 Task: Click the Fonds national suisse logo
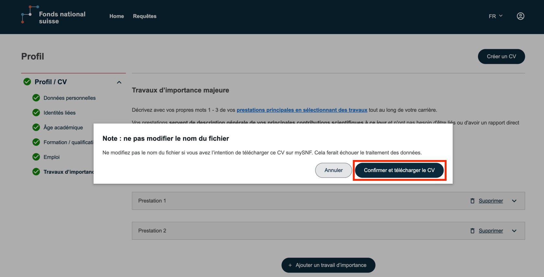click(x=53, y=16)
